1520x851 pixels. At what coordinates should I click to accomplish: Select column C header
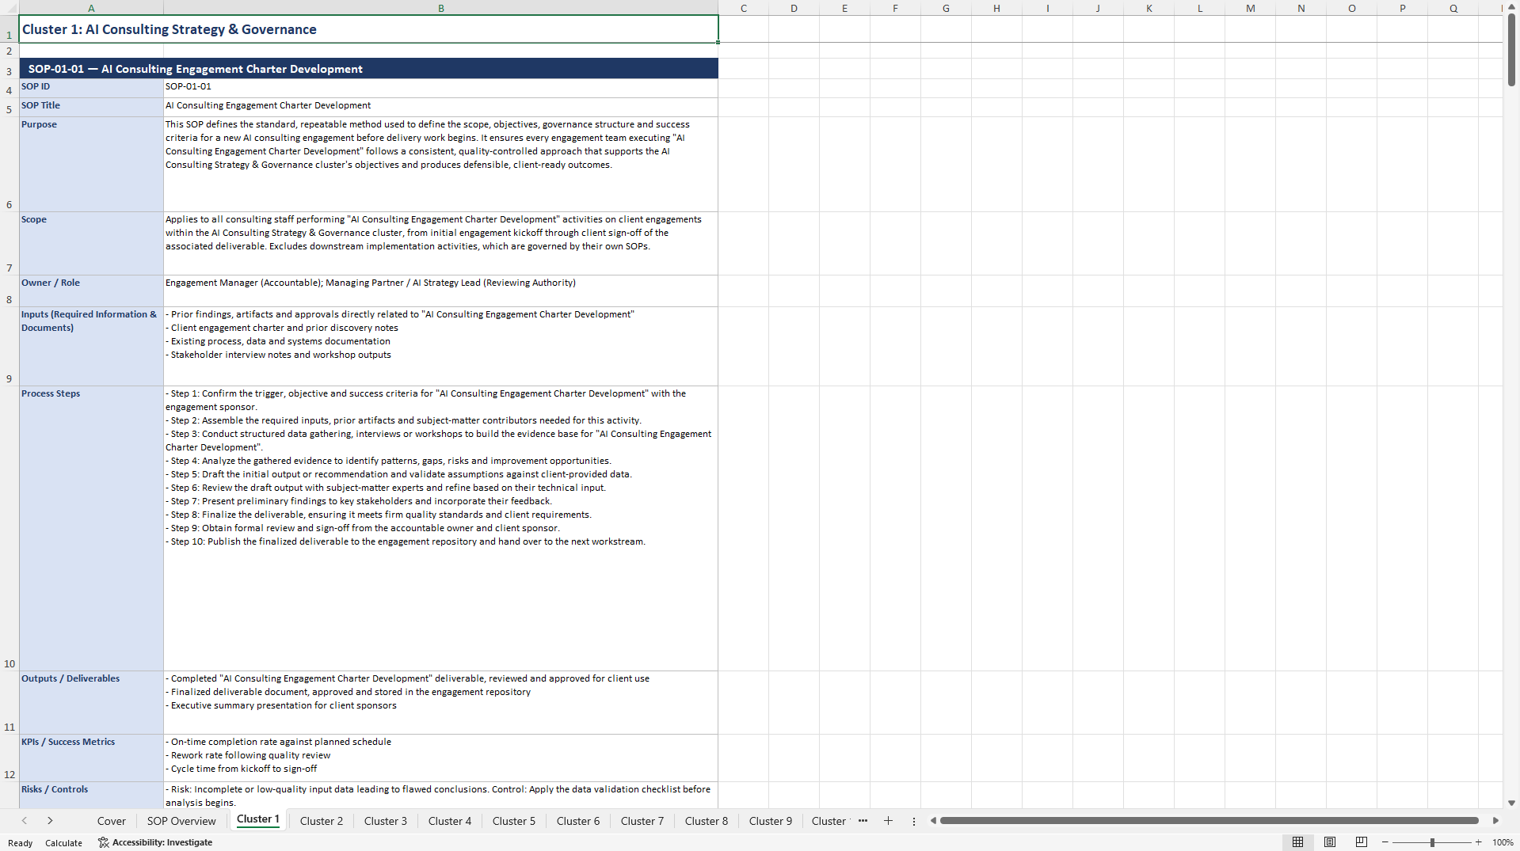click(744, 8)
